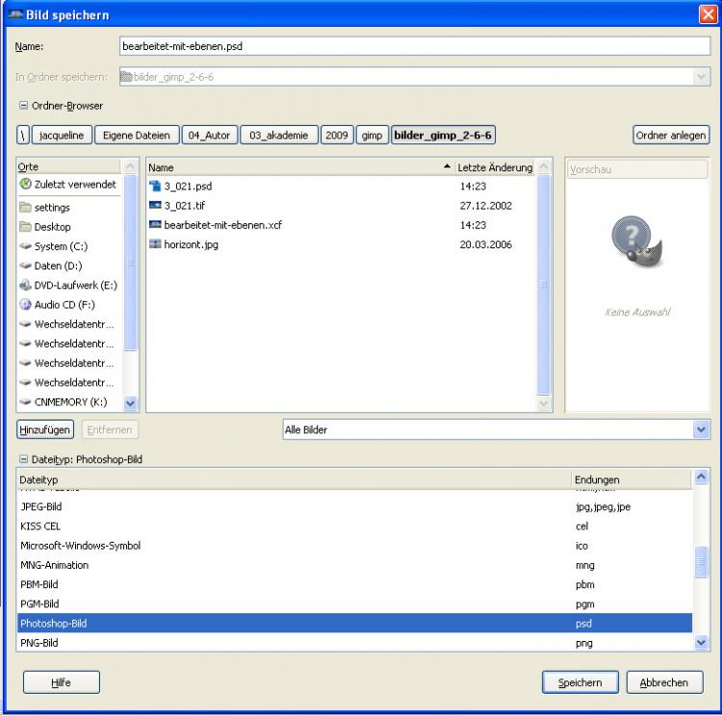Click the Name text input field
Screen dimensions: 722x716
click(414, 45)
